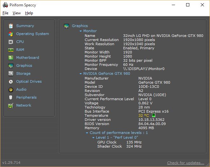Click the Bus Interface PCI Express x16 value

click(x=153, y=111)
